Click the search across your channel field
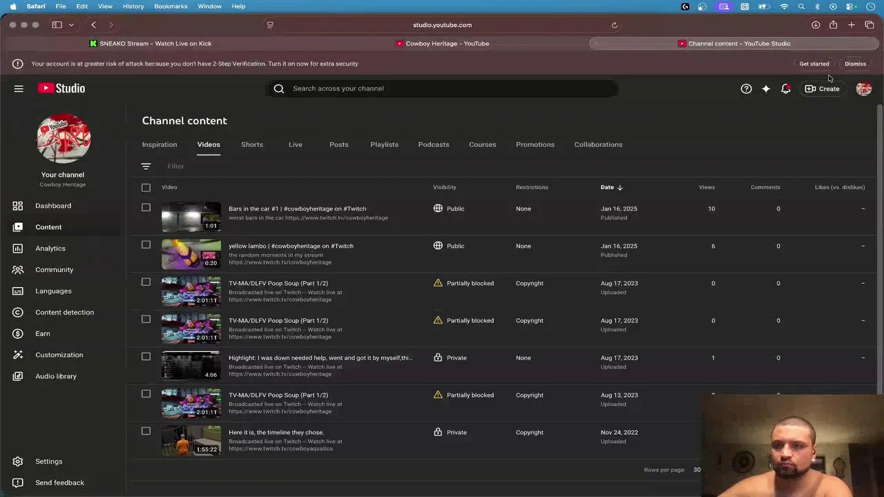 (x=442, y=88)
